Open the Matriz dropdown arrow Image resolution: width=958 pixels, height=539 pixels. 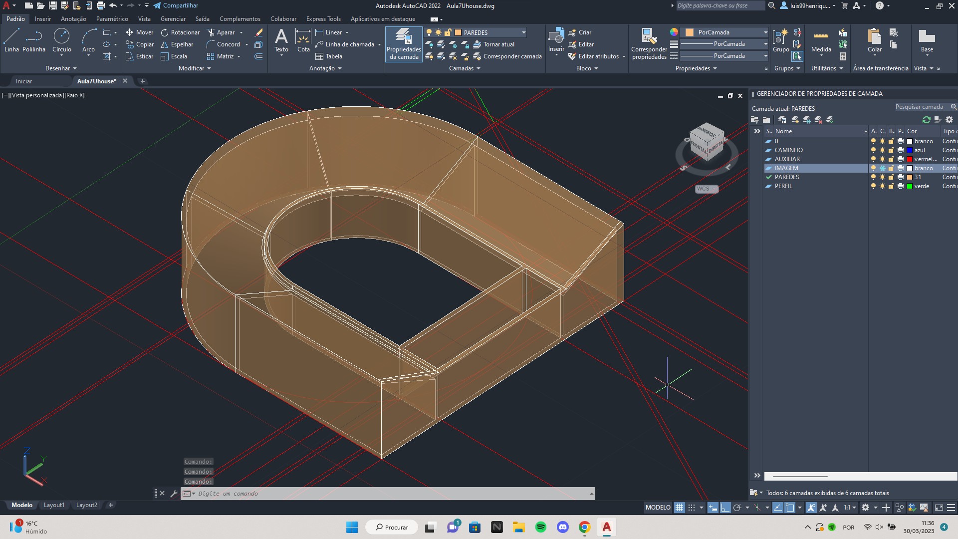239,56
